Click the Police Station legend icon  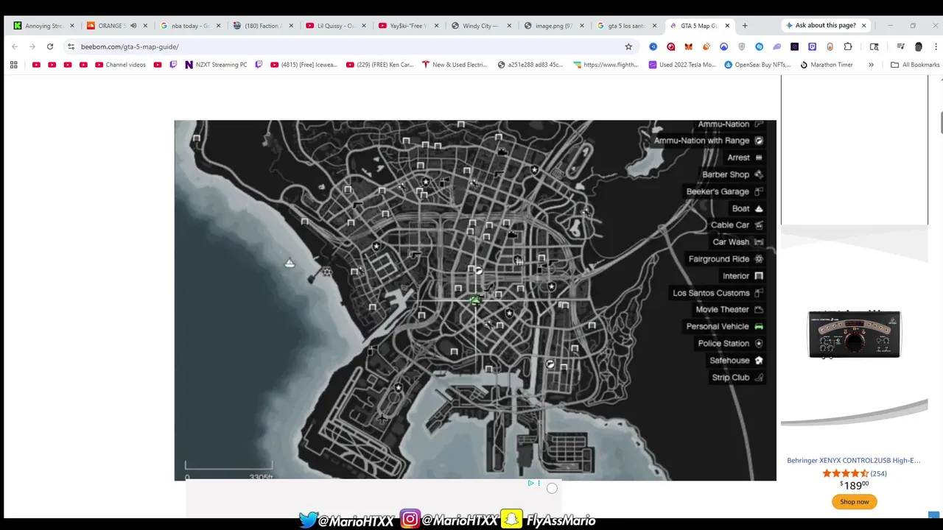point(759,344)
